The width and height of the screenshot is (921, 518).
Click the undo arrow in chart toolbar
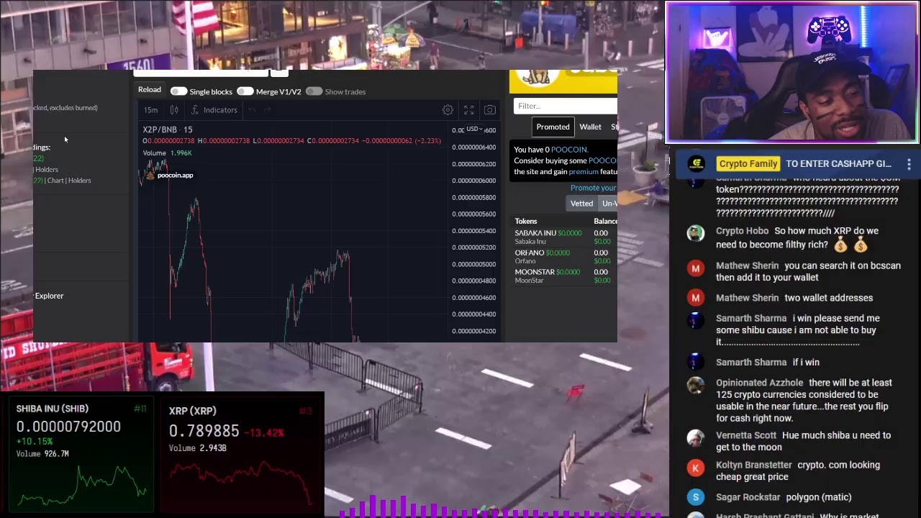click(x=252, y=110)
